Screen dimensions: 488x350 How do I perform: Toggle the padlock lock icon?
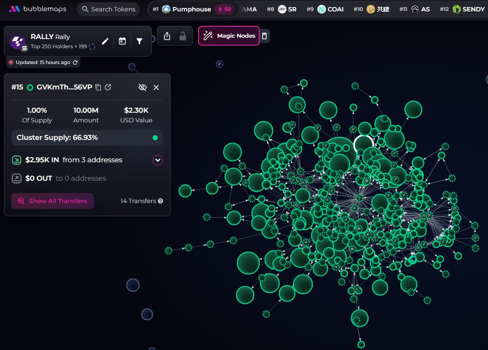pyautogui.click(x=183, y=36)
